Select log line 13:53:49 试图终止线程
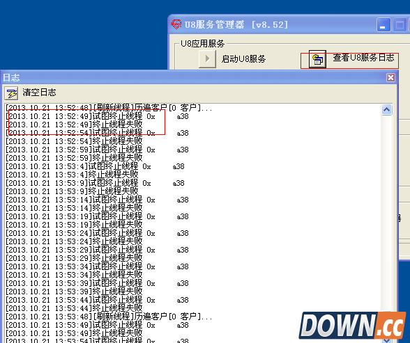Screen dimensions: 410x343 [97, 325]
